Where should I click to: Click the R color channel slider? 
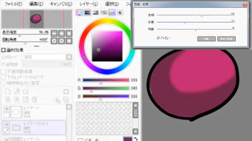[106, 80]
